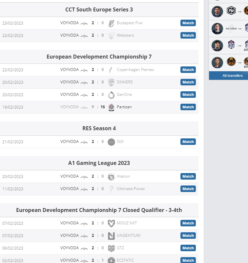The height and width of the screenshot is (263, 248).
Task: Click the player avatar next to NO TEAM
Action: pos(217,29)
